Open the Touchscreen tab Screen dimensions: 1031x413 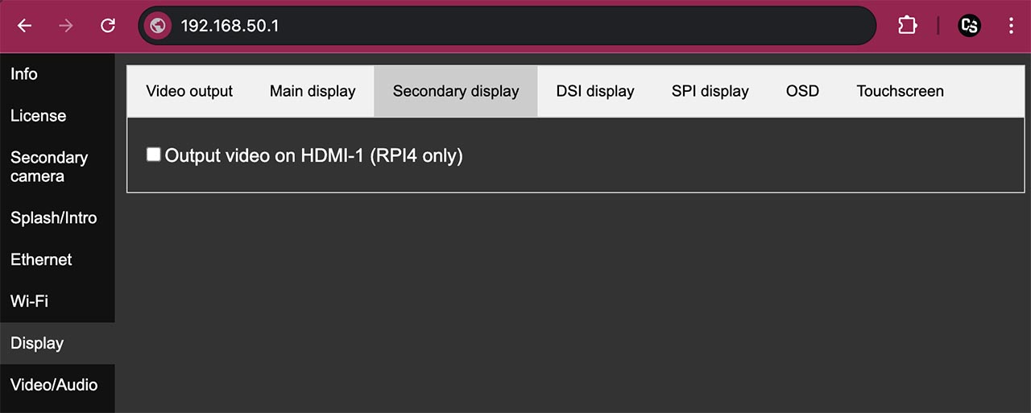[900, 91]
